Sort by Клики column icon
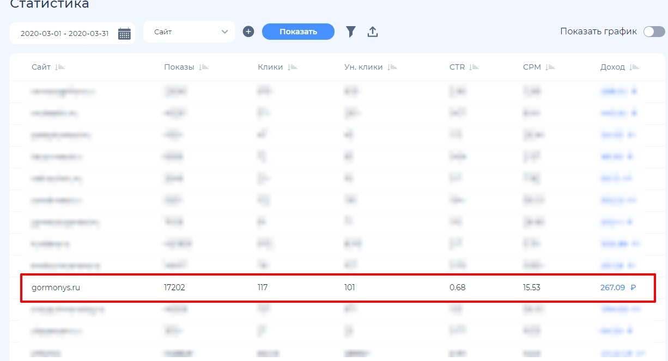This screenshot has width=668, height=361. pos(293,67)
